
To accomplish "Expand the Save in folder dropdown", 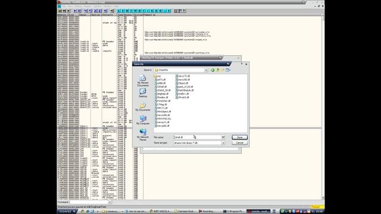I will (x=206, y=70).
